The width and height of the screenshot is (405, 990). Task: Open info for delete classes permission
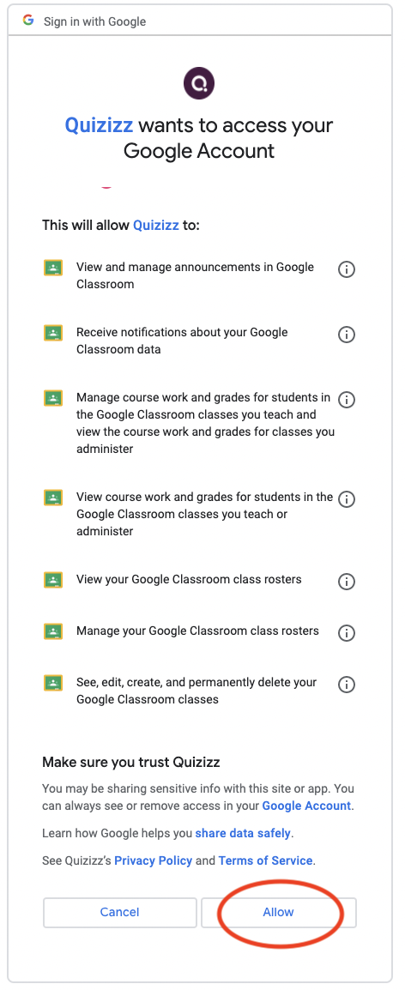coord(347,685)
